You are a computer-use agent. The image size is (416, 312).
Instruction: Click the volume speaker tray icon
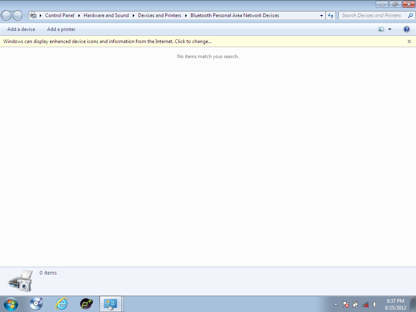click(x=375, y=304)
